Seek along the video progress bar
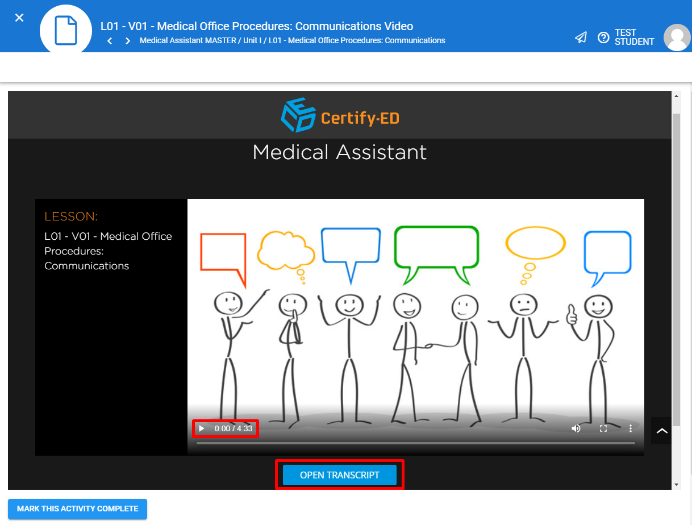 [x=416, y=443]
